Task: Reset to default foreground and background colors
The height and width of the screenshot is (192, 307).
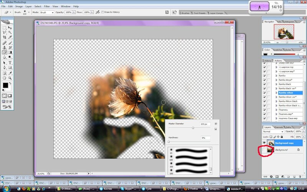Action: (x=3, y=90)
